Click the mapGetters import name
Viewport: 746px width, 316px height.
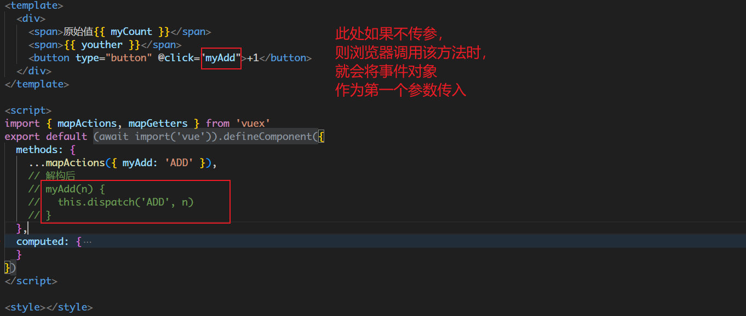click(x=158, y=124)
